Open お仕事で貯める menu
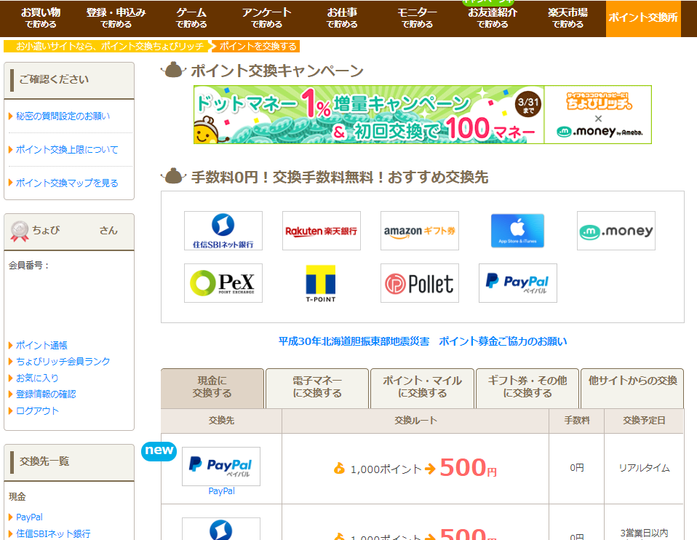Screen dimensions: 697x540 click(x=342, y=18)
